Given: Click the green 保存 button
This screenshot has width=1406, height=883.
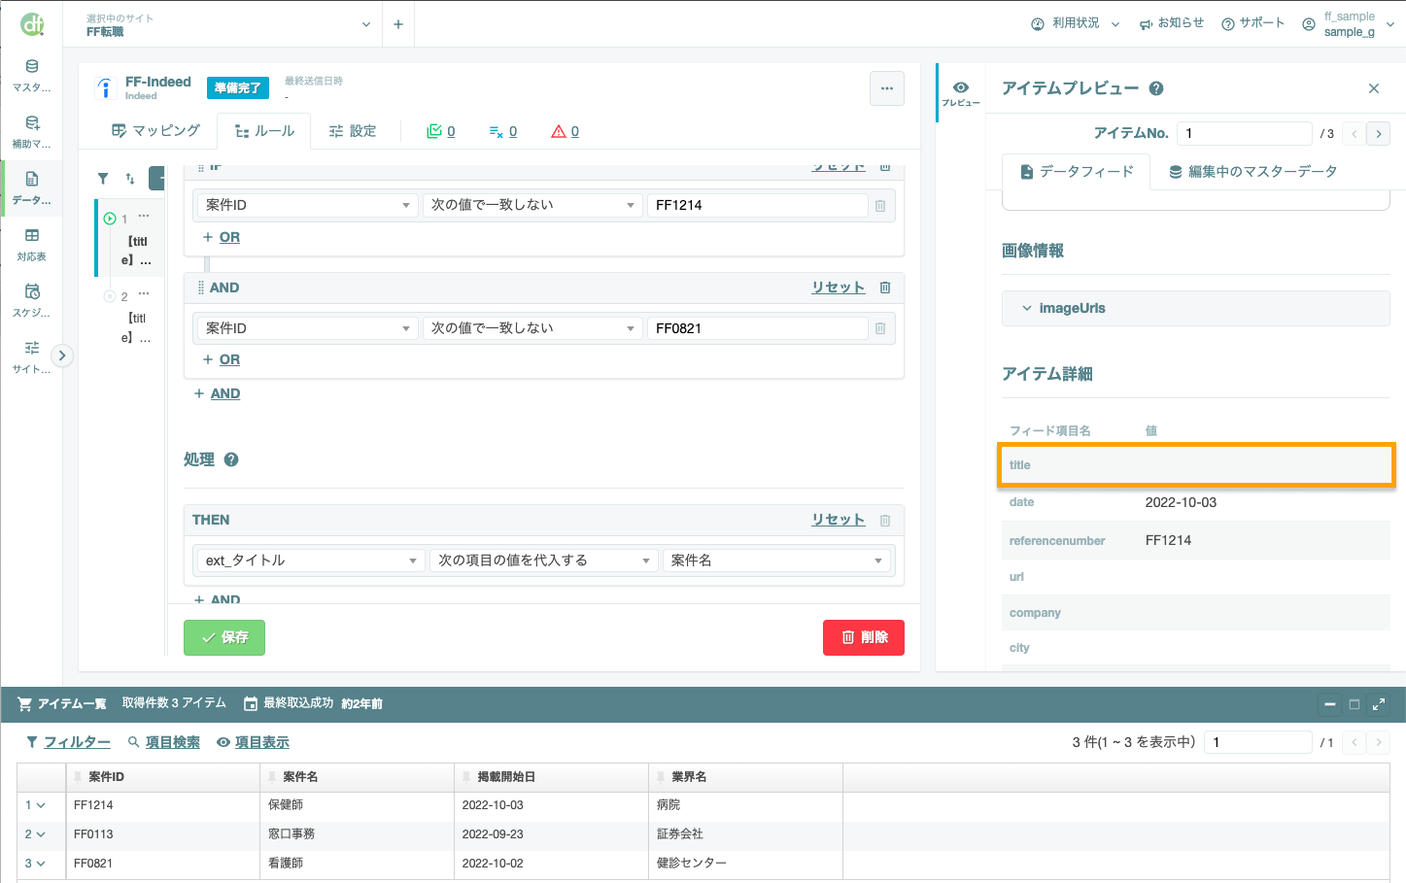Looking at the screenshot, I should coord(224,637).
